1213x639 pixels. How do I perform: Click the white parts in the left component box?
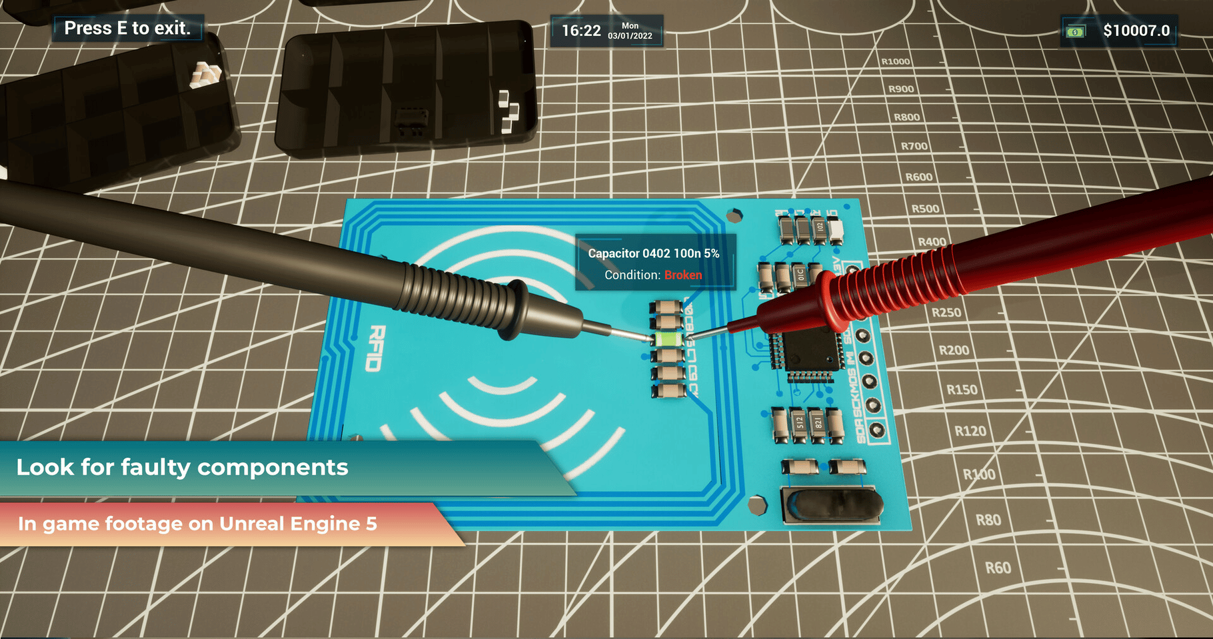click(204, 75)
